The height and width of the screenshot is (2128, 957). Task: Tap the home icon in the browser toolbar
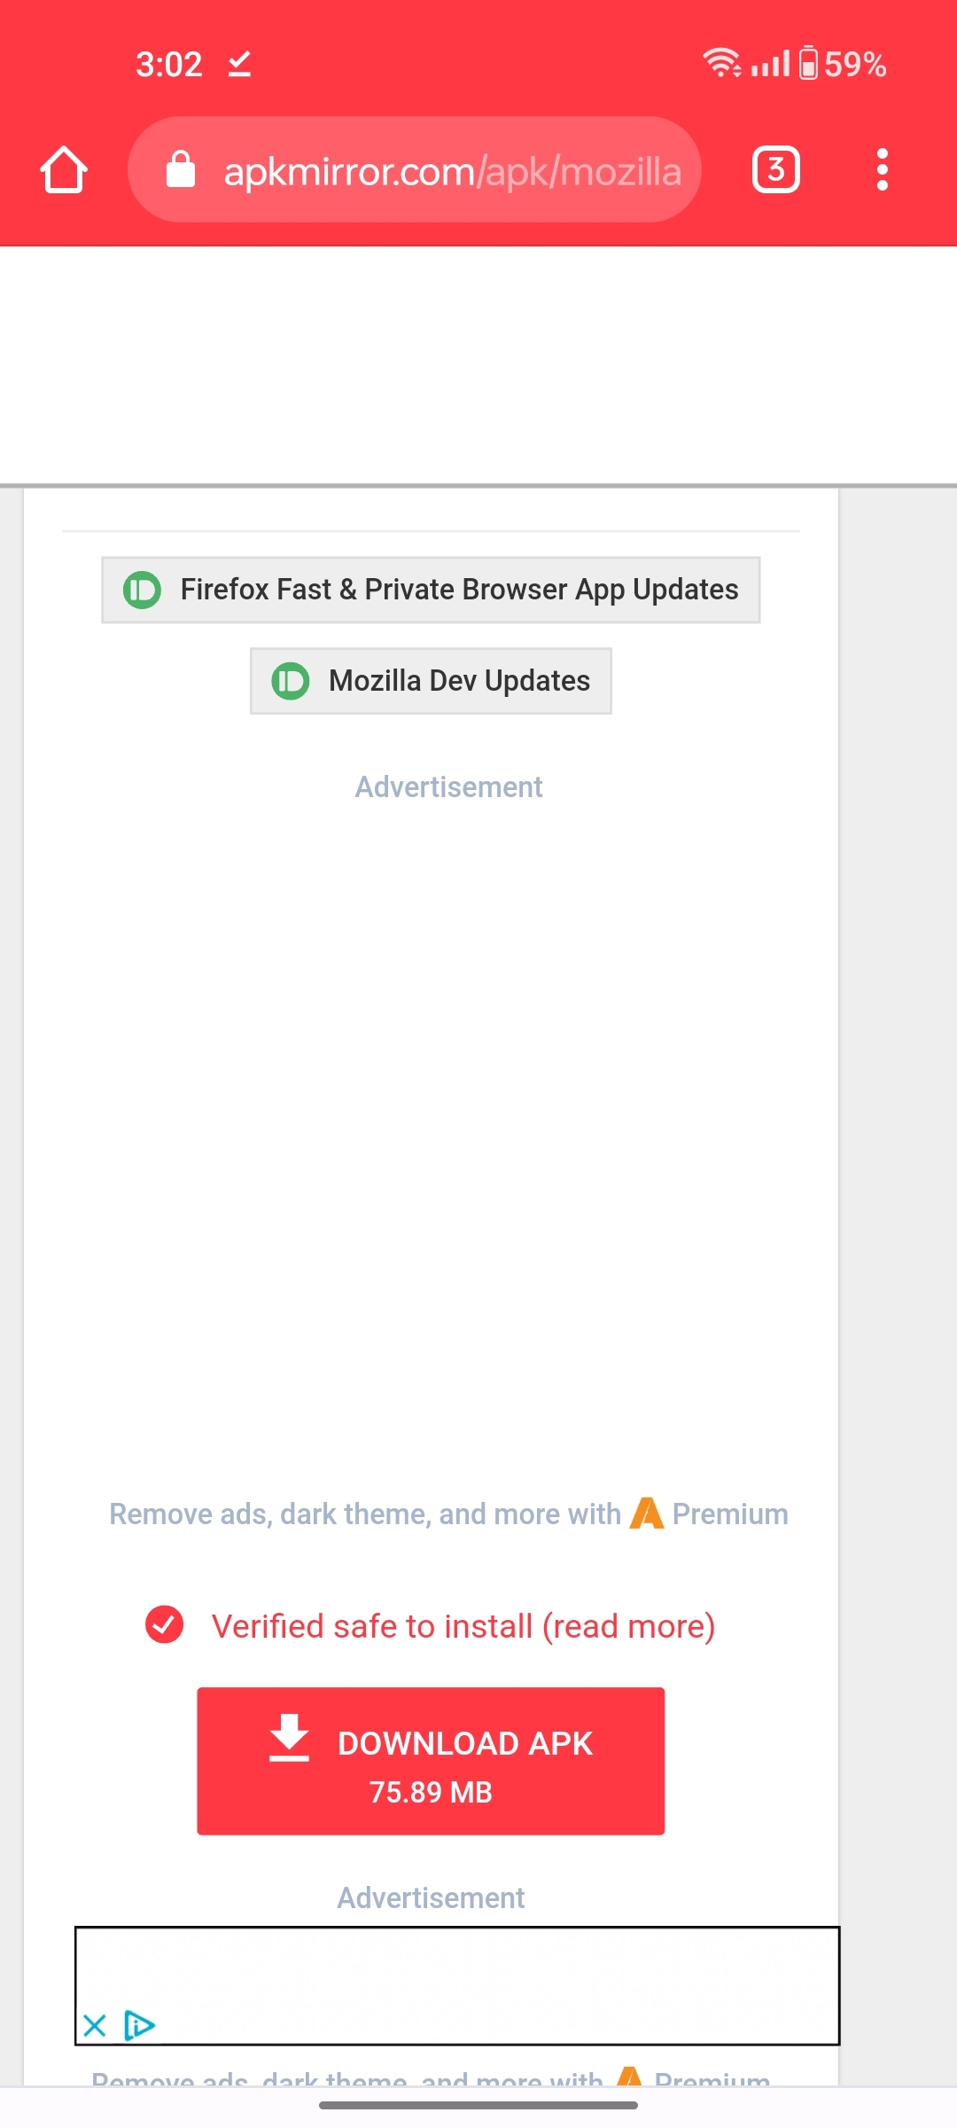point(63,168)
